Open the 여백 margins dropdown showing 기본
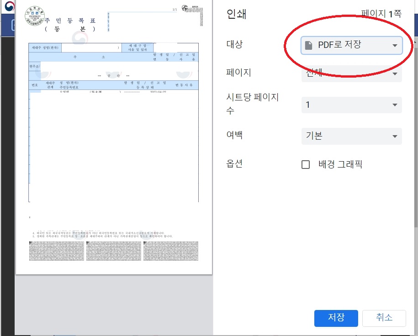 (351, 136)
